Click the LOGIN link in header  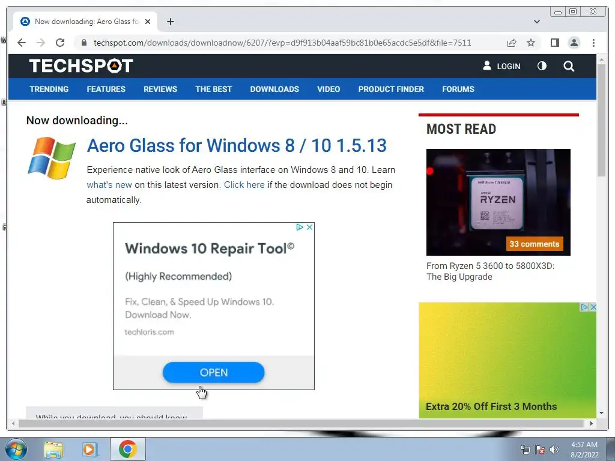(x=501, y=66)
